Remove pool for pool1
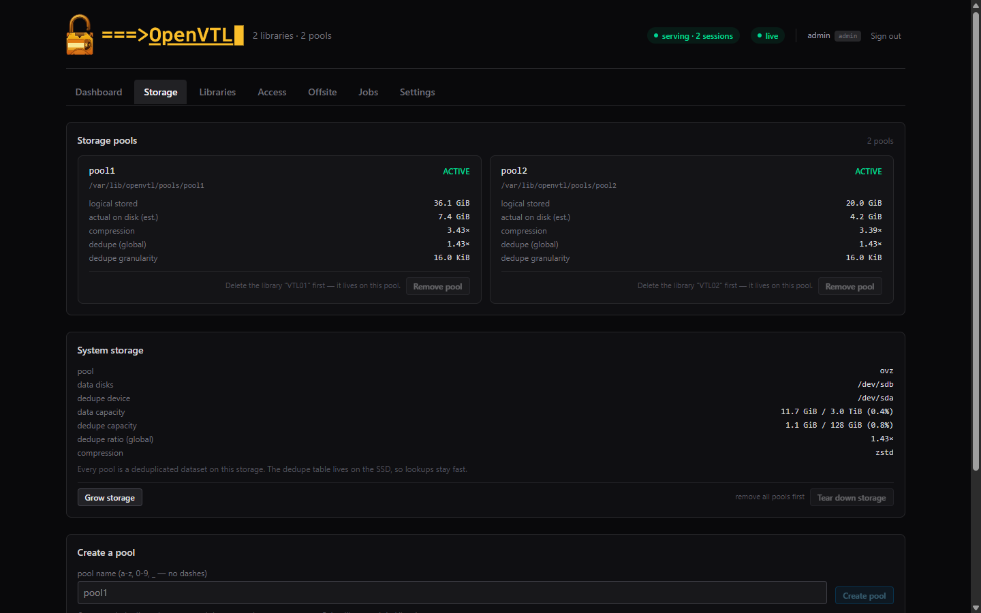 click(x=438, y=287)
